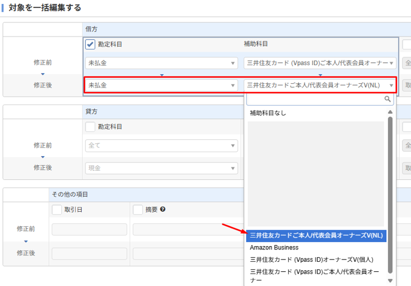The image size is (411, 286).
Task: Collapse the 修正後 補助科目 dropdown
Action: click(320, 85)
